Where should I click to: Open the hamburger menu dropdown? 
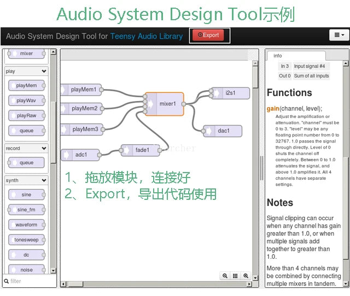pyautogui.click(x=339, y=35)
